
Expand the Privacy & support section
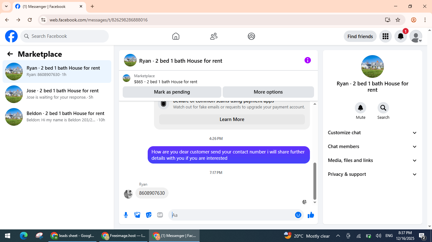point(373,174)
